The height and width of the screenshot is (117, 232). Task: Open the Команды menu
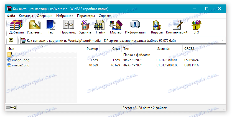(26, 16)
